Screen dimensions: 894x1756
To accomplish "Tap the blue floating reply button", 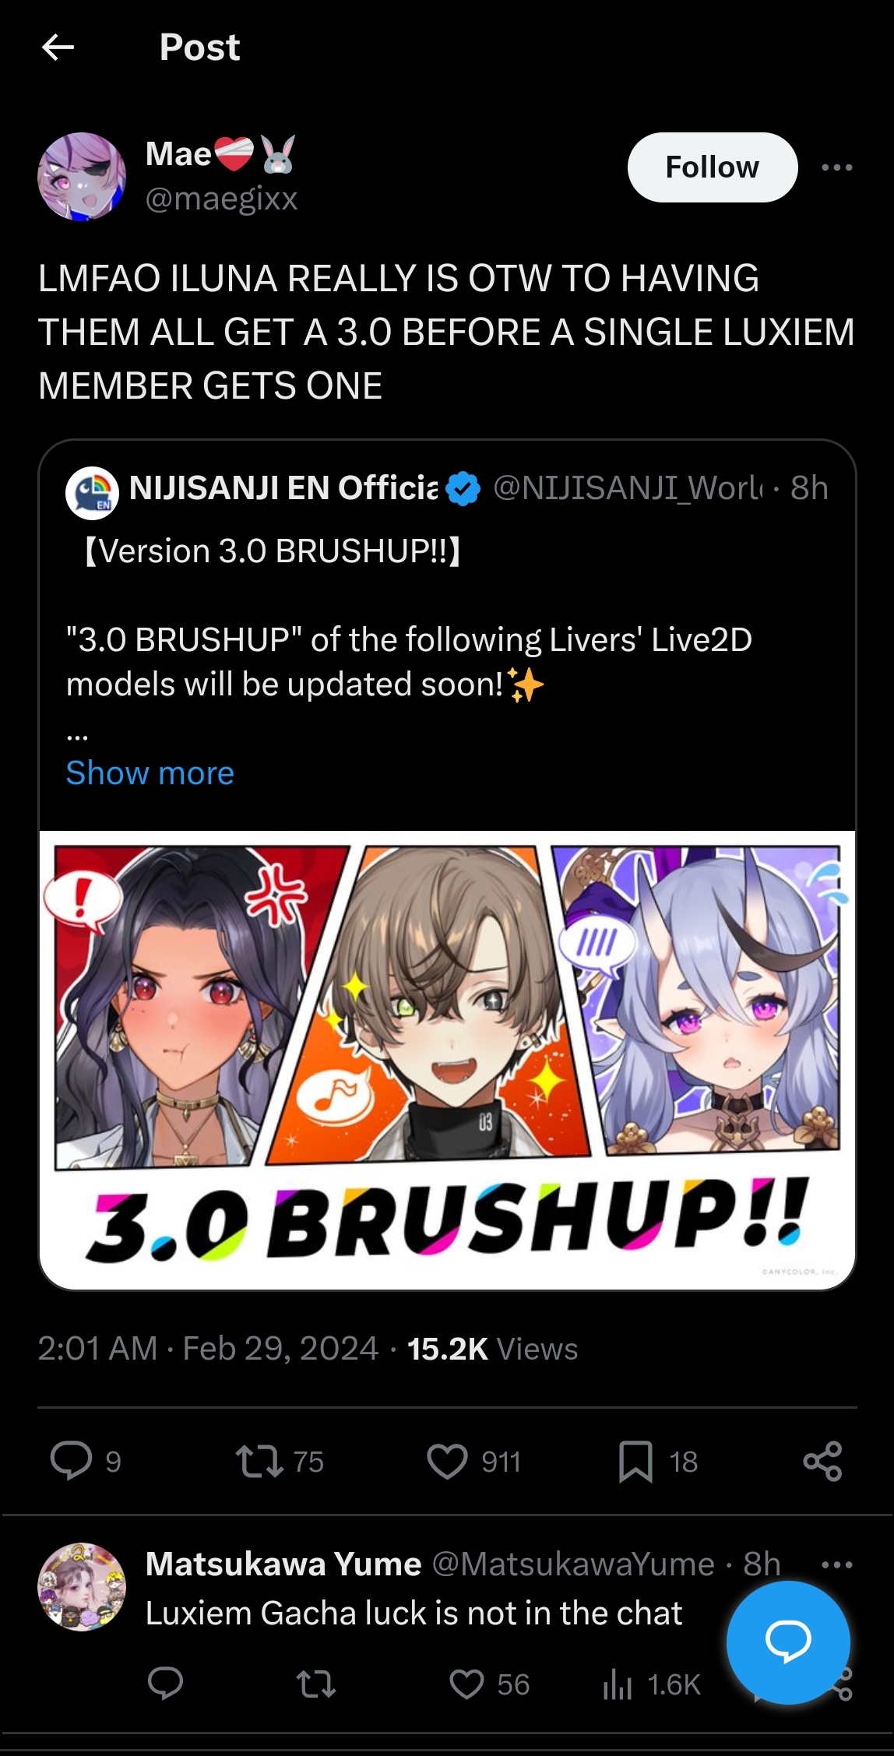I will [788, 1642].
